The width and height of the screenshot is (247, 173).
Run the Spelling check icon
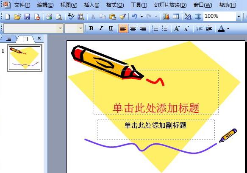tap(71, 17)
